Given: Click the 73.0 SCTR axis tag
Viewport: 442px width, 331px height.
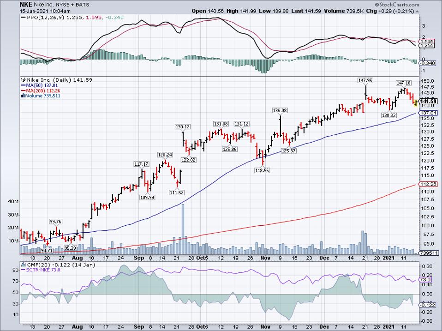Looking at the screenshot, I should [425, 280].
